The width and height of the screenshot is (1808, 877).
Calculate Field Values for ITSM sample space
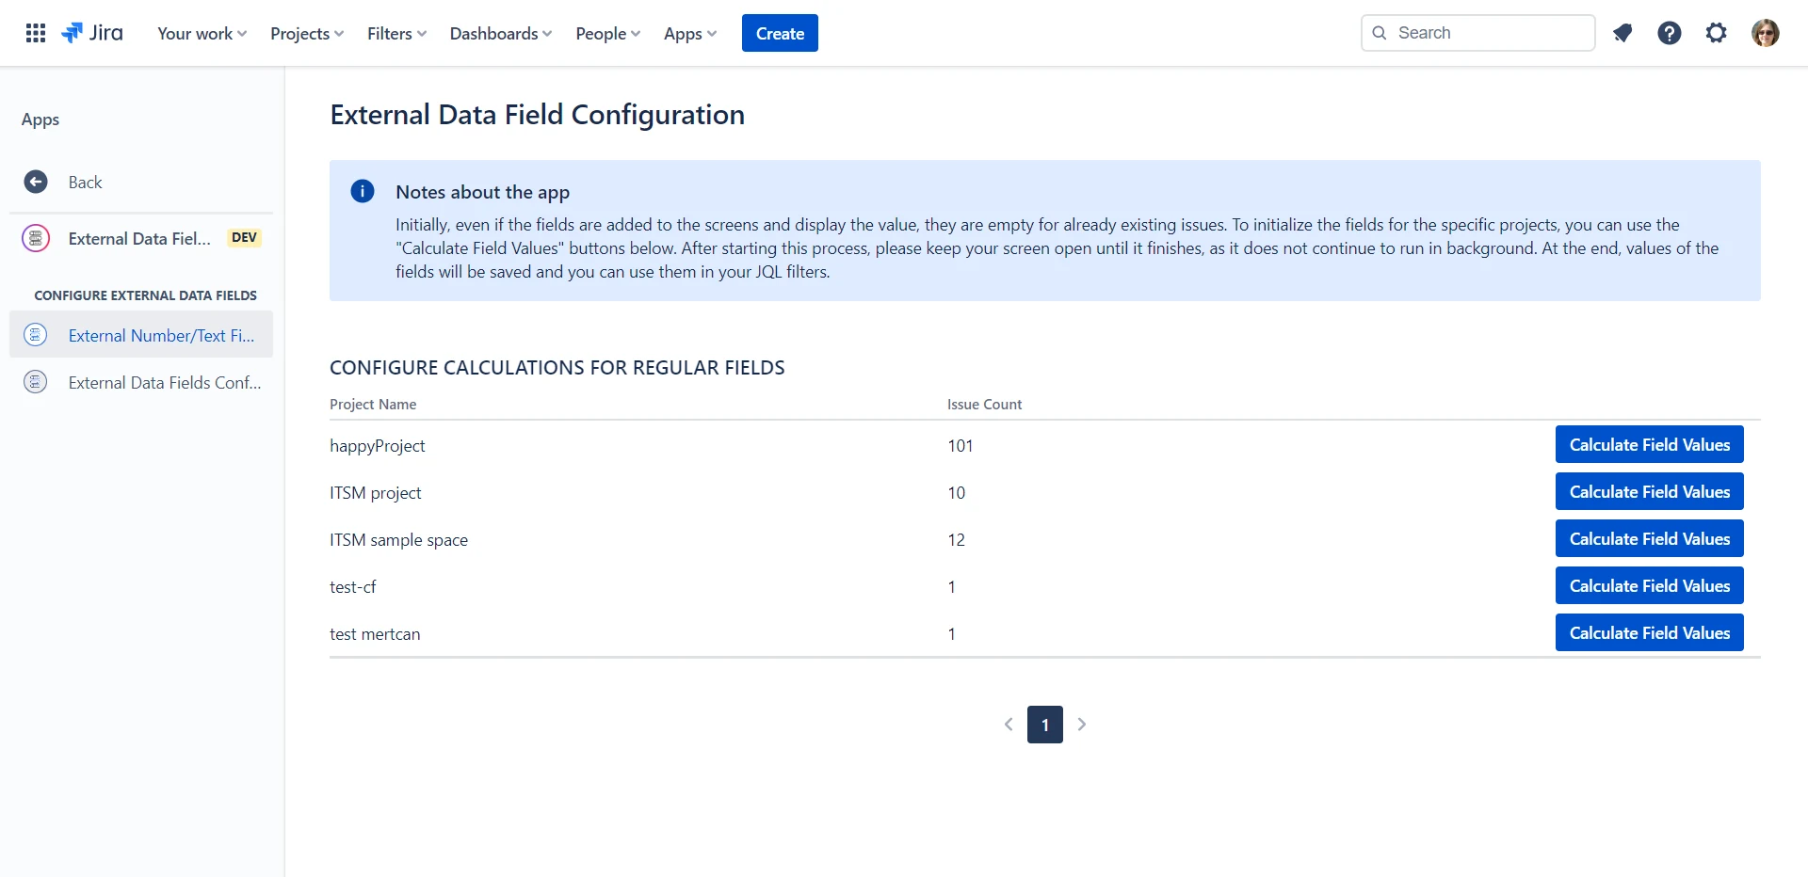(1650, 538)
